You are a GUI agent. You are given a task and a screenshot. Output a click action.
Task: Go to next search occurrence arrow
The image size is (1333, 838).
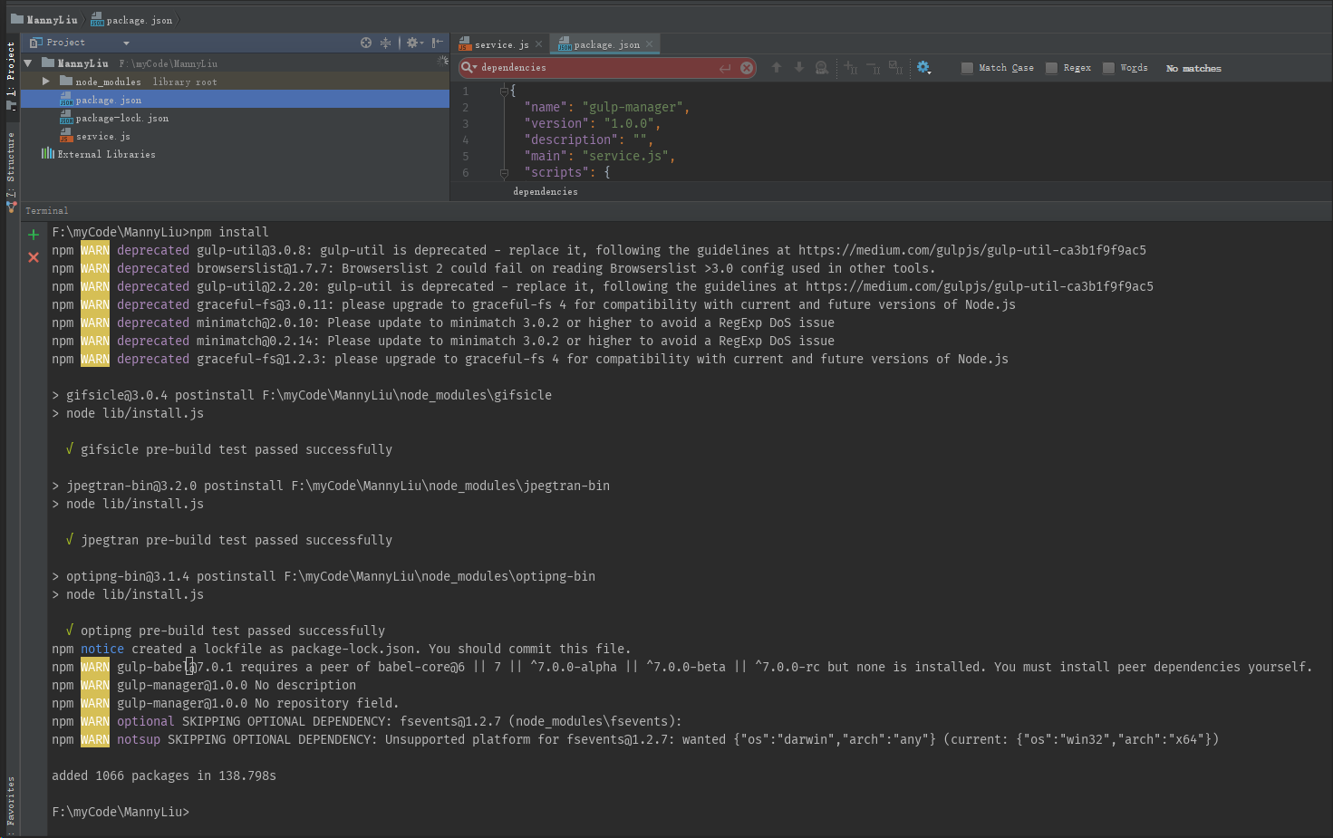point(799,67)
